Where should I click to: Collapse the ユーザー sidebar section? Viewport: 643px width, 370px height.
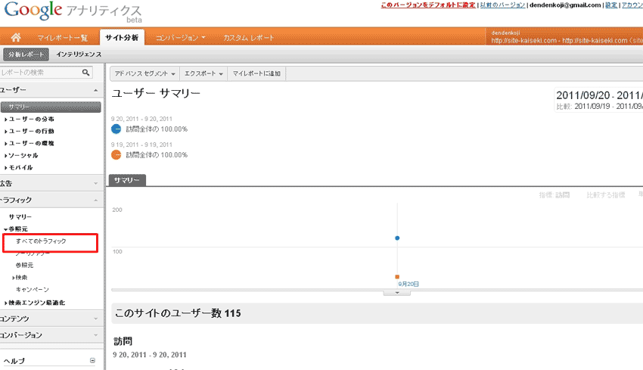[x=51, y=90]
